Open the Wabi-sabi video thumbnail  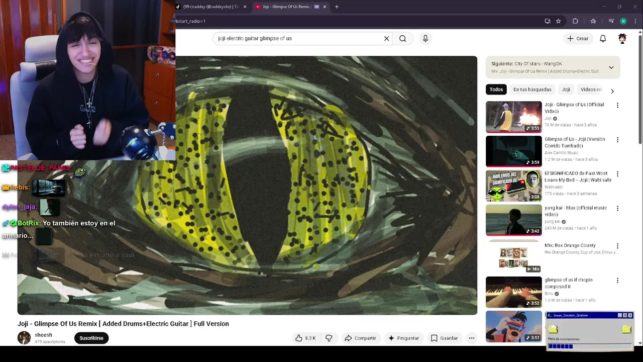point(514,186)
